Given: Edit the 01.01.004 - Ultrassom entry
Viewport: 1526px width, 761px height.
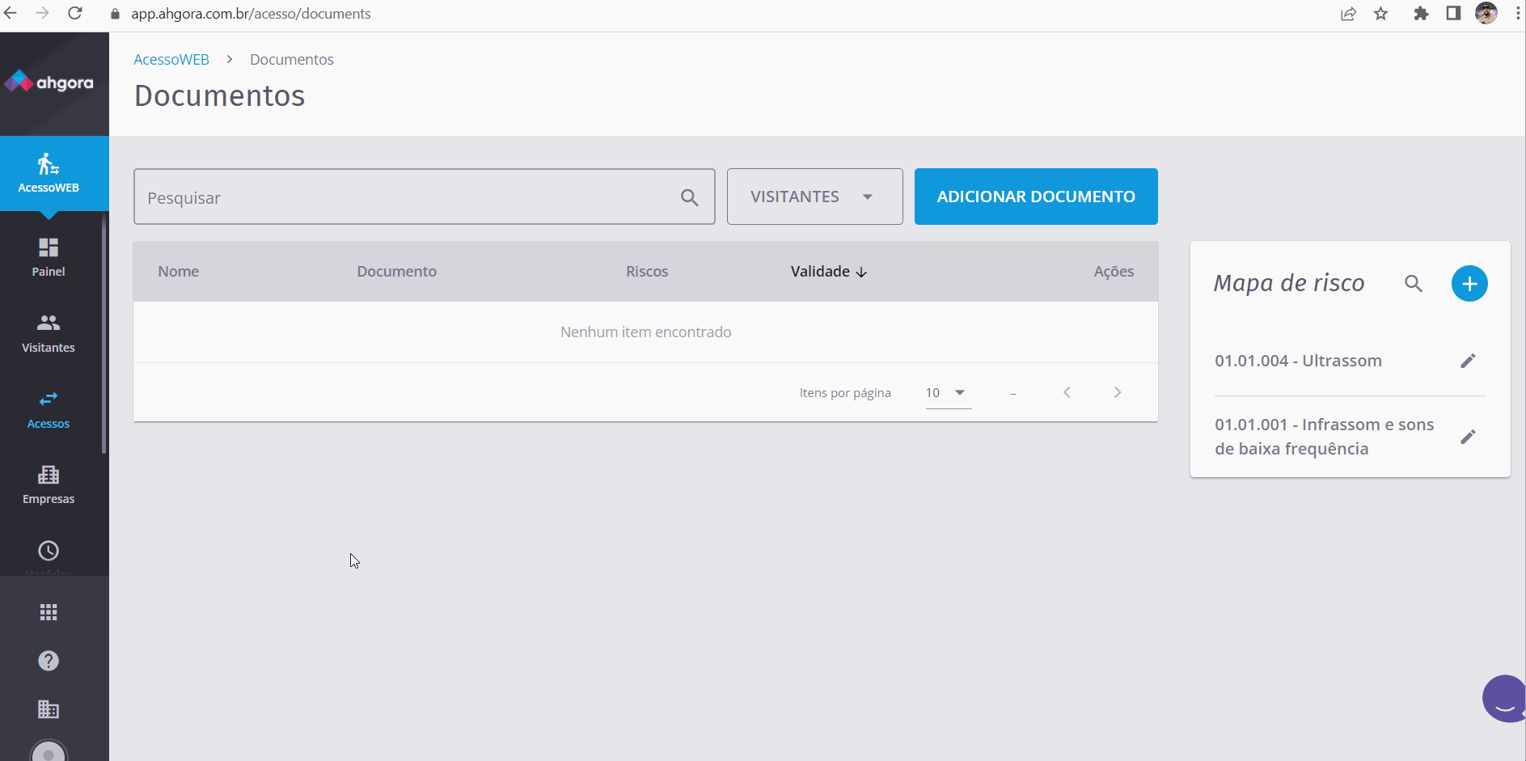Looking at the screenshot, I should pos(1469,361).
